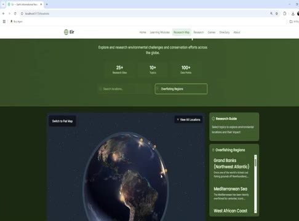Click View All Locations button
The height and width of the screenshot is (221, 299).
(x=188, y=120)
